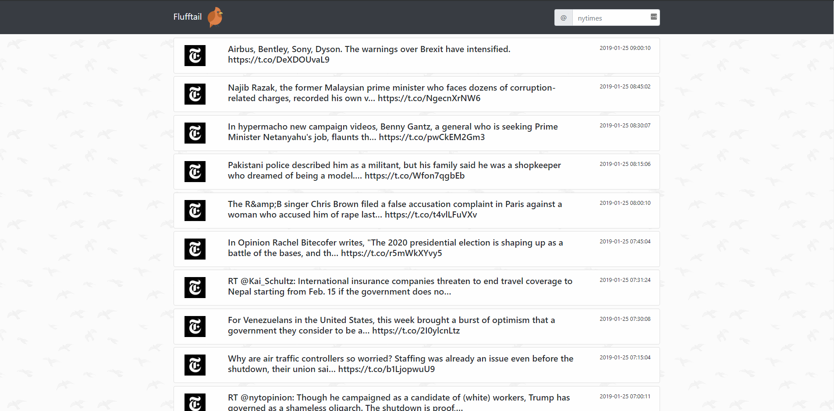Viewport: 834px width, 411px height.
Task: Click the tweet text about Benny Gantz campaign videos
Action: (x=393, y=132)
